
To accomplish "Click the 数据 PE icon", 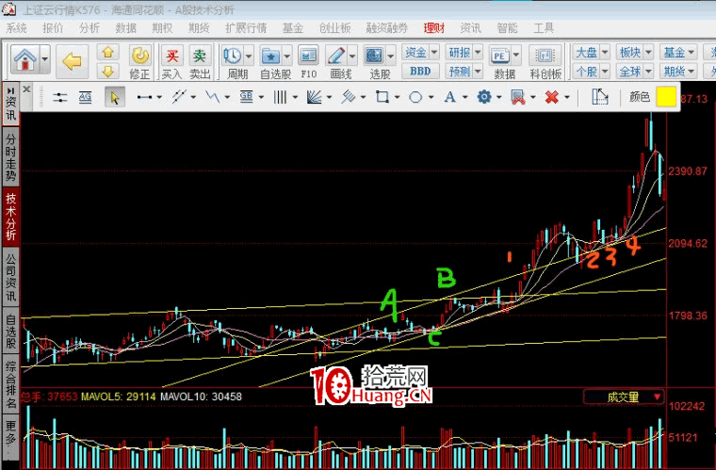I will point(499,56).
